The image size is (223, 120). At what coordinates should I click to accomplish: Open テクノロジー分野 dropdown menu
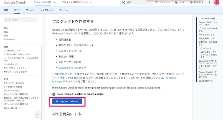44,2
